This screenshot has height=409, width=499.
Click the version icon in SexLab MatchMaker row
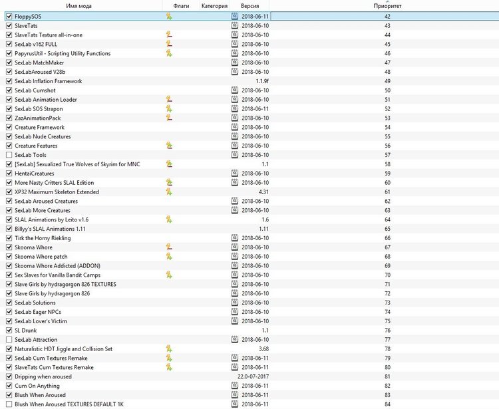(x=235, y=63)
